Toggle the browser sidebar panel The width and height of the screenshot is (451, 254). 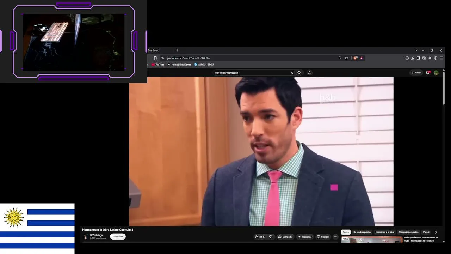418,58
